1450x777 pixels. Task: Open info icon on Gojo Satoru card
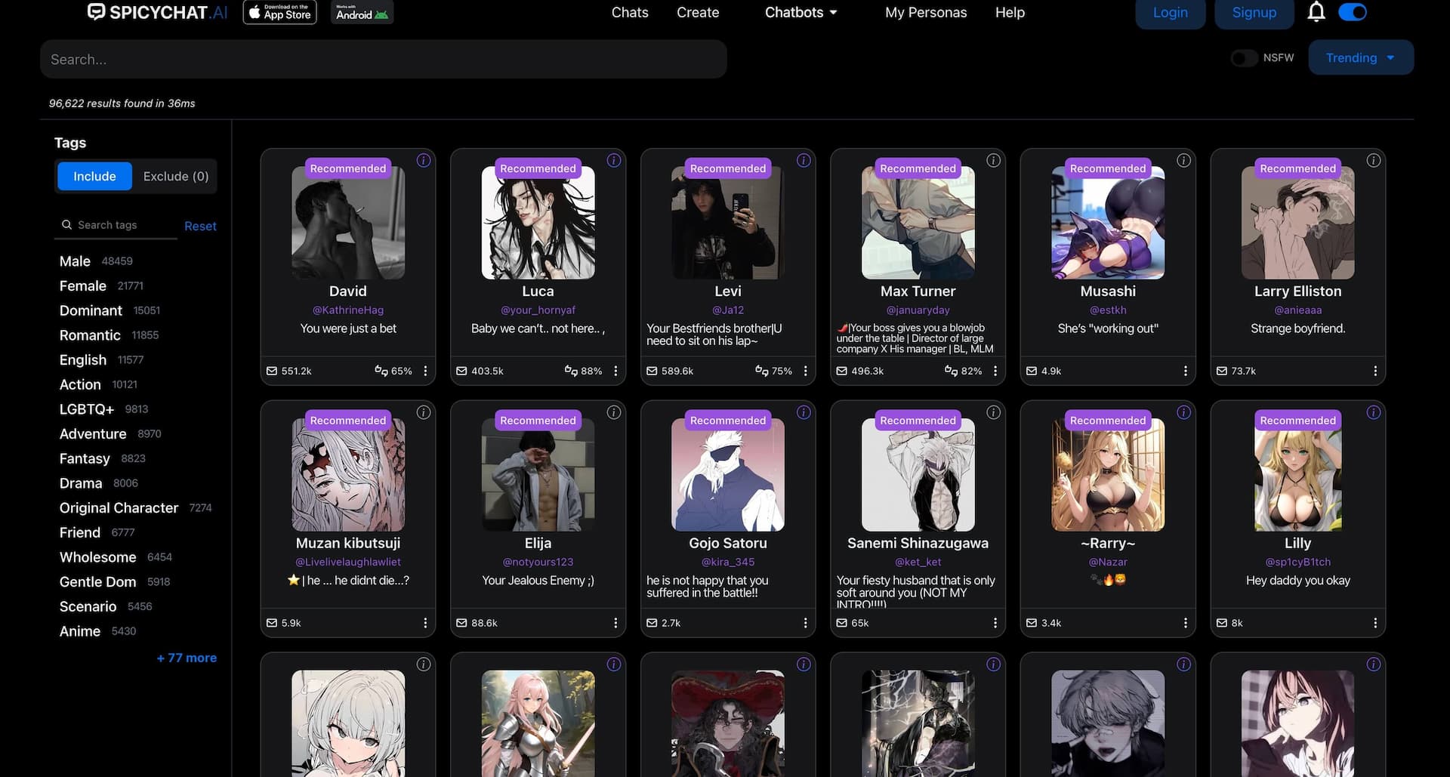click(x=804, y=412)
